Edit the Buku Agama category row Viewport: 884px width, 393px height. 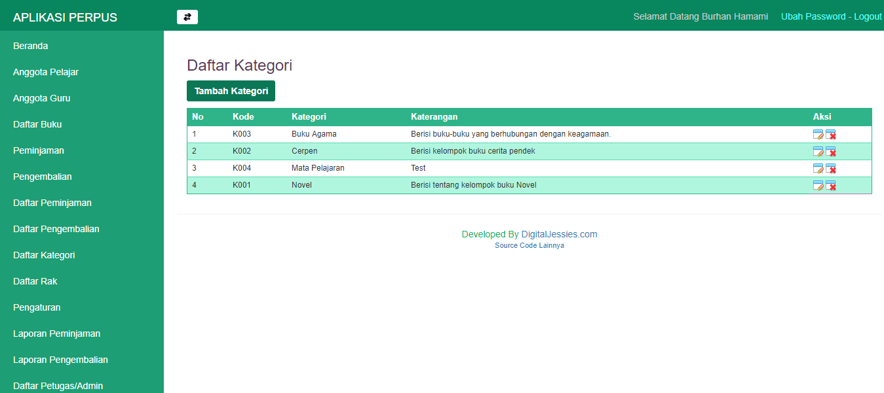pyautogui.click(x=818, y=135)
